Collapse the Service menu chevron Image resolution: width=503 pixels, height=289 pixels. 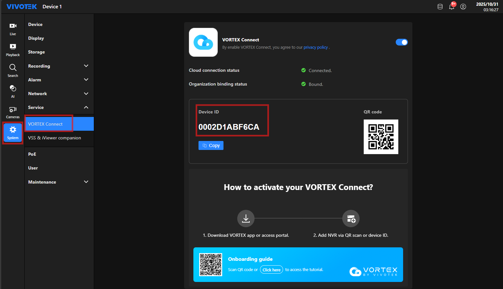pyautogui.click(x=86, y=107)
